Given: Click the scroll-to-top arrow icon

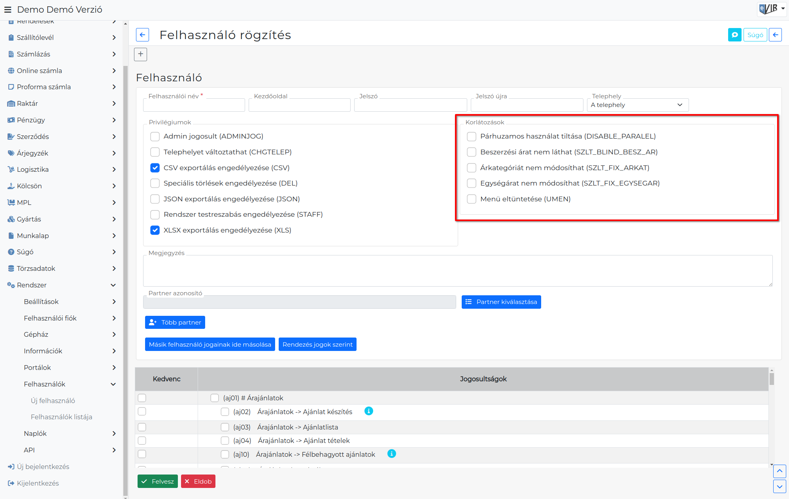Looking at the screenshot, I should click(x=780, y=471).
